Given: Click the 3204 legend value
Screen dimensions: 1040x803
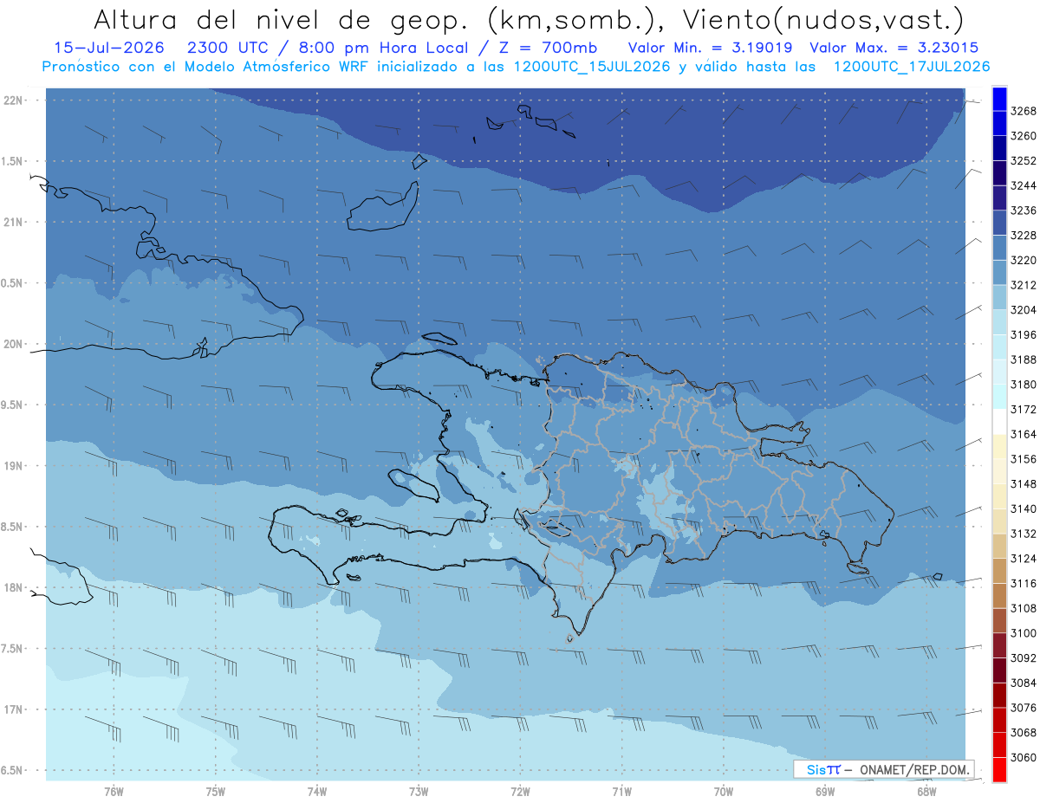Looking at the screenshot, I should pos(1024,310).
